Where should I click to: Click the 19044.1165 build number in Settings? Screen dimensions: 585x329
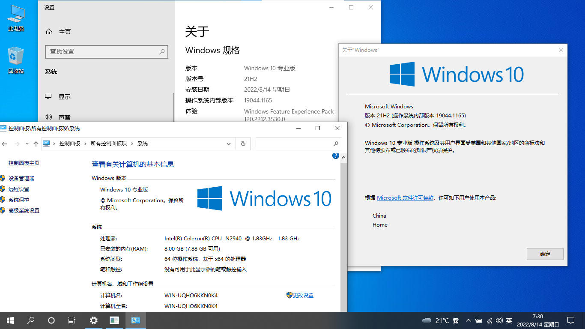coord(258,100)
